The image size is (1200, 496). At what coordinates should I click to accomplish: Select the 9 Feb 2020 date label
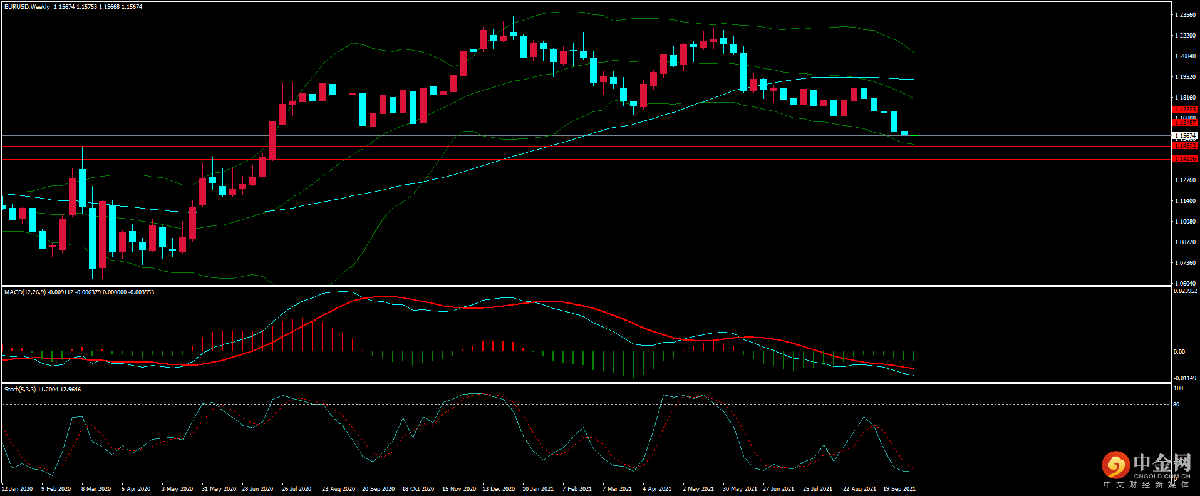point(56,489)
